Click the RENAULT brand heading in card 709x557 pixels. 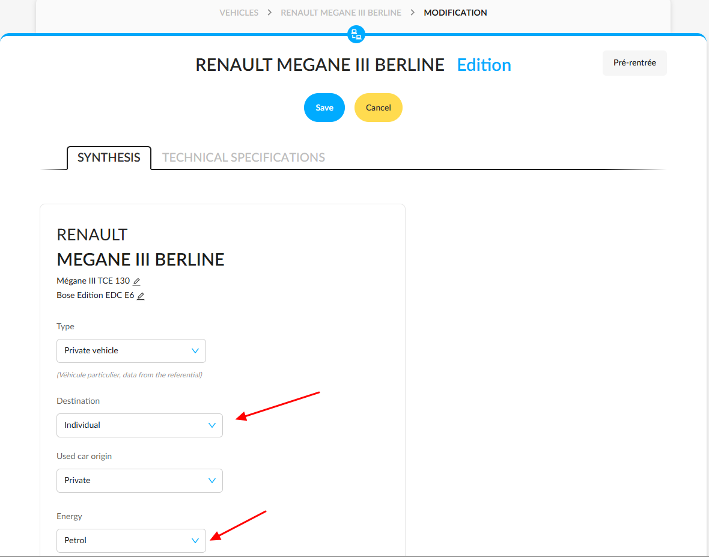click(93, 235)
